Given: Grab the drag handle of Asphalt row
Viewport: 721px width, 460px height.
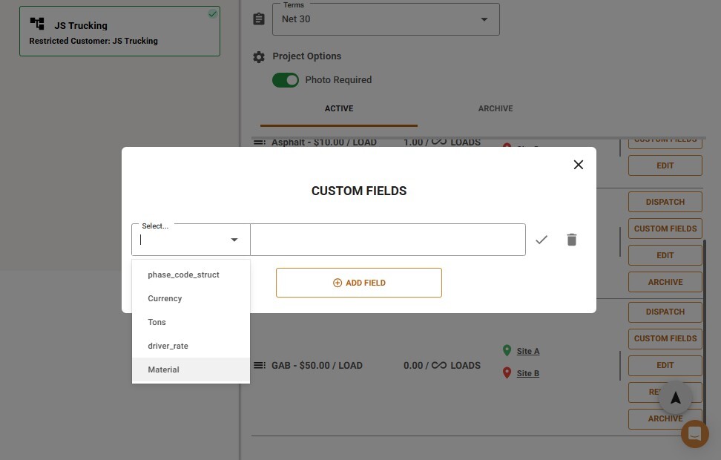Looking at the screenshot, I should coord(260,142).
